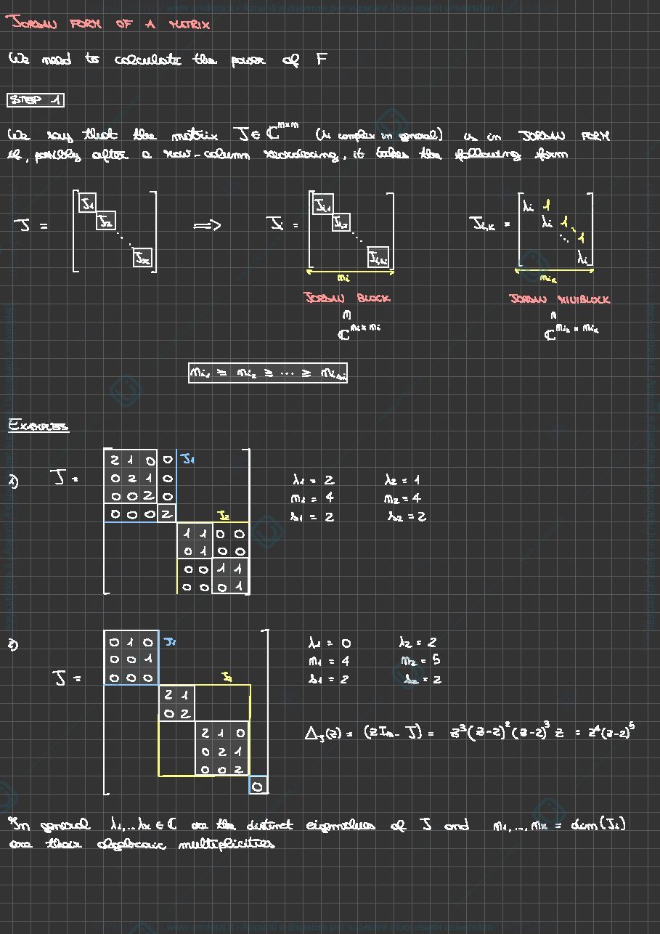Click the boxed inequality of m_i sizes
The image size is (660, 934).
(267, 373)
